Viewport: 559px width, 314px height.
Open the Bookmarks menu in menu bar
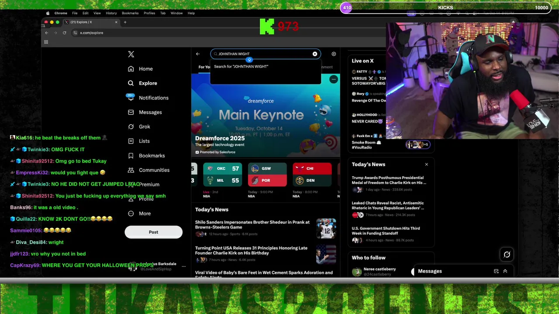[x=130, y=13]
